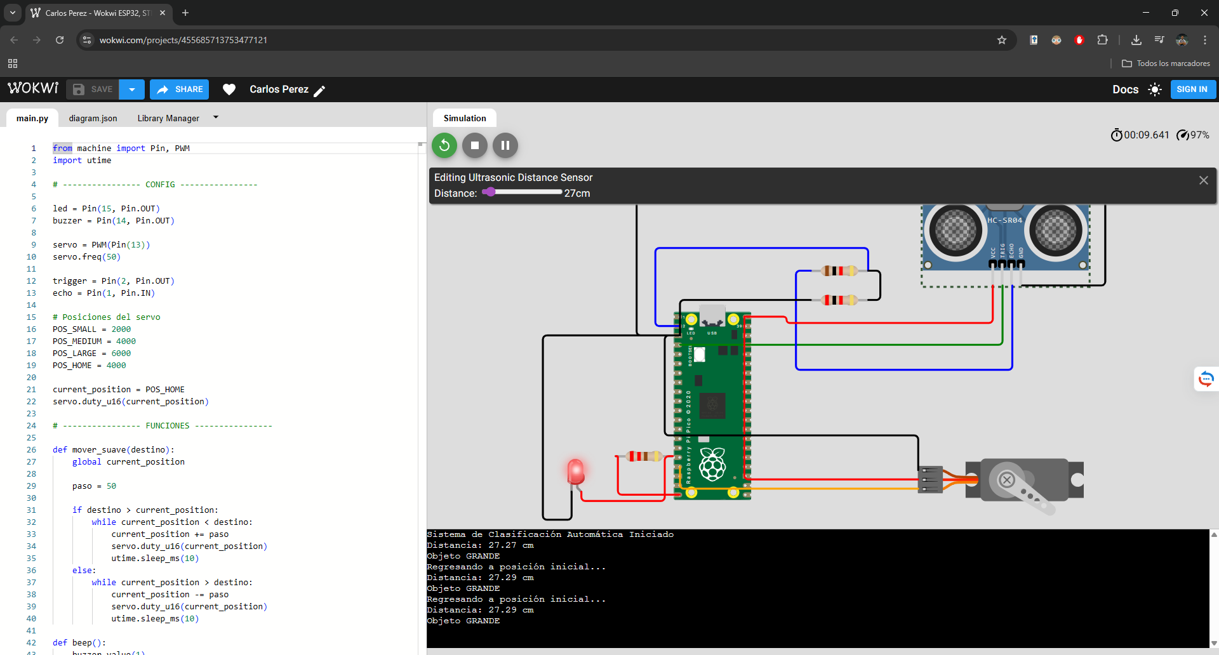Open the Docs link
This screenshot has width=1219, height=655.
[1125, 89]
